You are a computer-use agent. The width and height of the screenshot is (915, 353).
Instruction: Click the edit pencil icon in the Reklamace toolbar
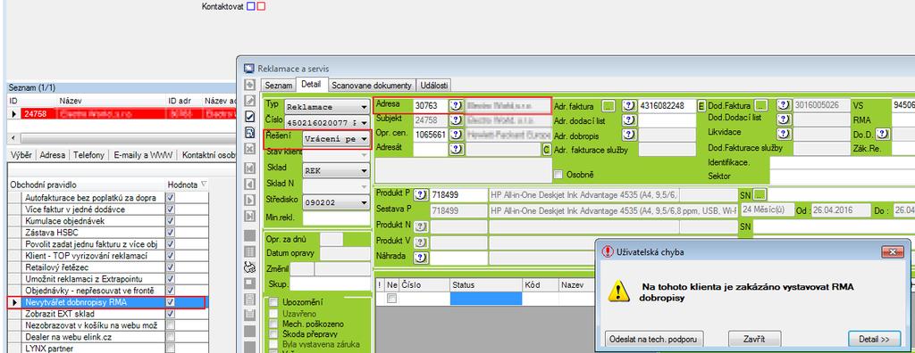tap(250, 101)
